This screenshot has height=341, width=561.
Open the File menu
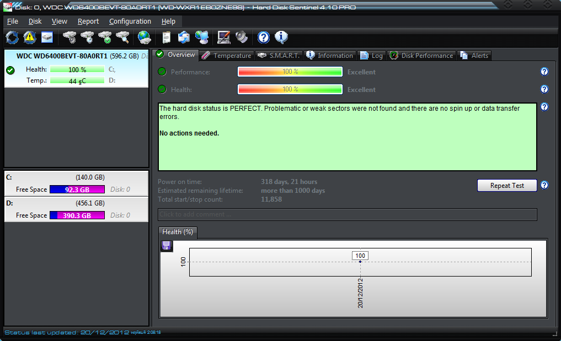click(13, 21)
